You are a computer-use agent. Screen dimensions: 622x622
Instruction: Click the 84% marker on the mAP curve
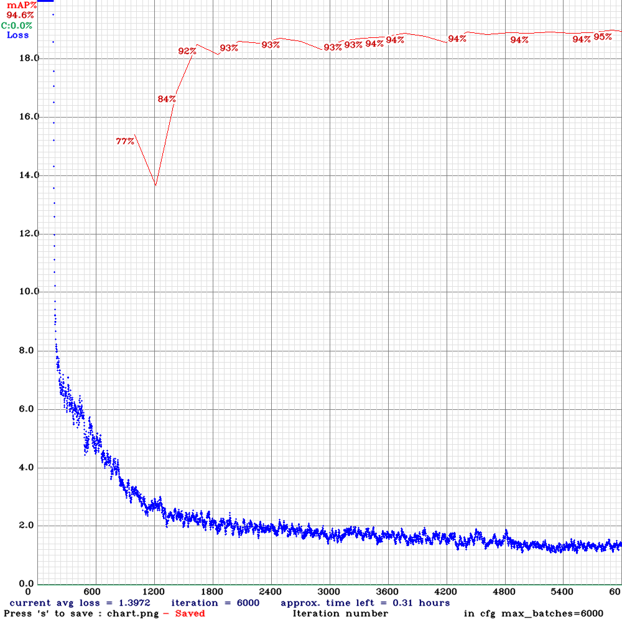(165, 98)
